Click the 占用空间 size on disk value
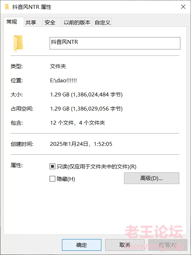The width and height of the screenshot is (191, 255). pyautogui.click(x=86, y=109)
